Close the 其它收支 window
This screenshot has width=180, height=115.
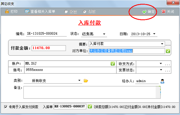(x=173, y=2)
